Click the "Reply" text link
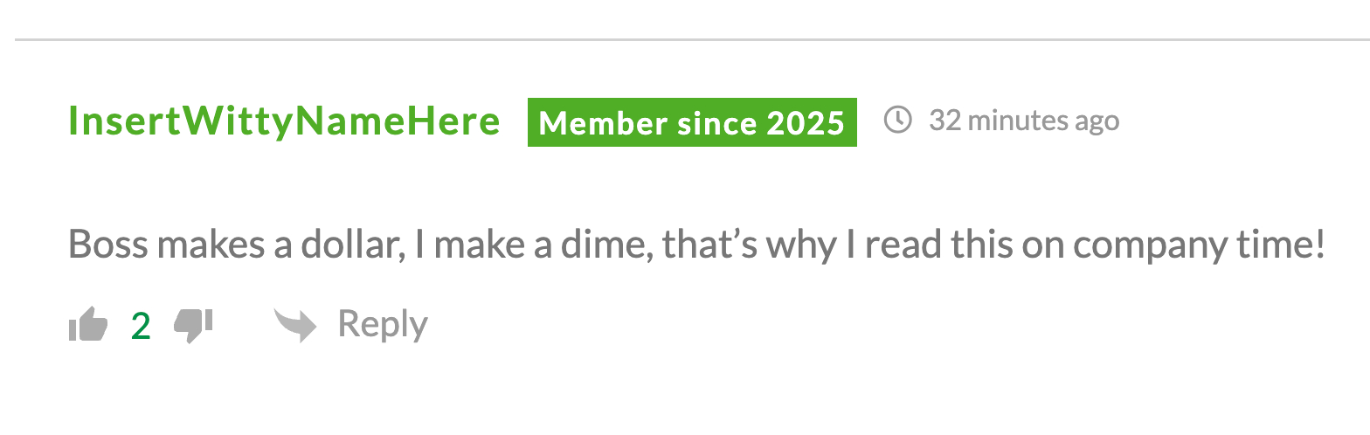Viewport: 1370px width, 435px height. pyautogui.click(x=383, y=324)
